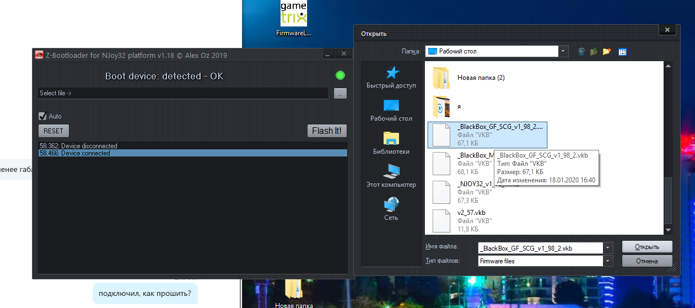The height and width of the screenshot is (308, 695).
Task: Click the RESET button
Action: [x=53, y=131]
